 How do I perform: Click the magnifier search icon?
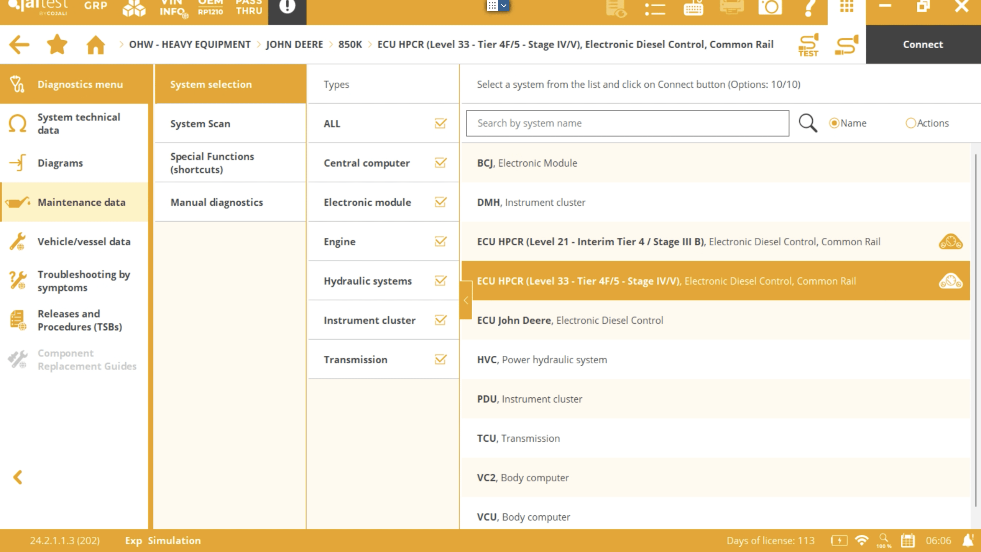[808, 123]
